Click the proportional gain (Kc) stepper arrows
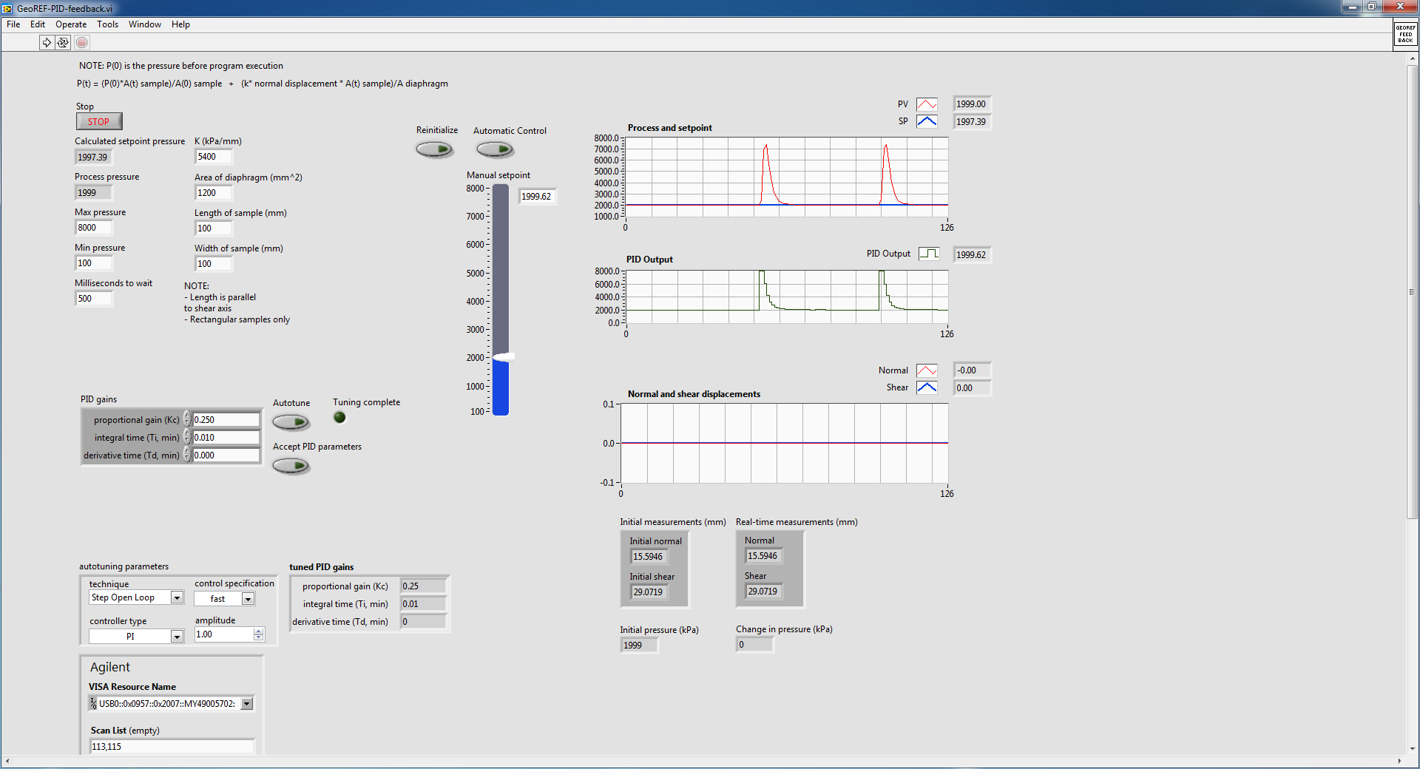 (x=187, y=419)
